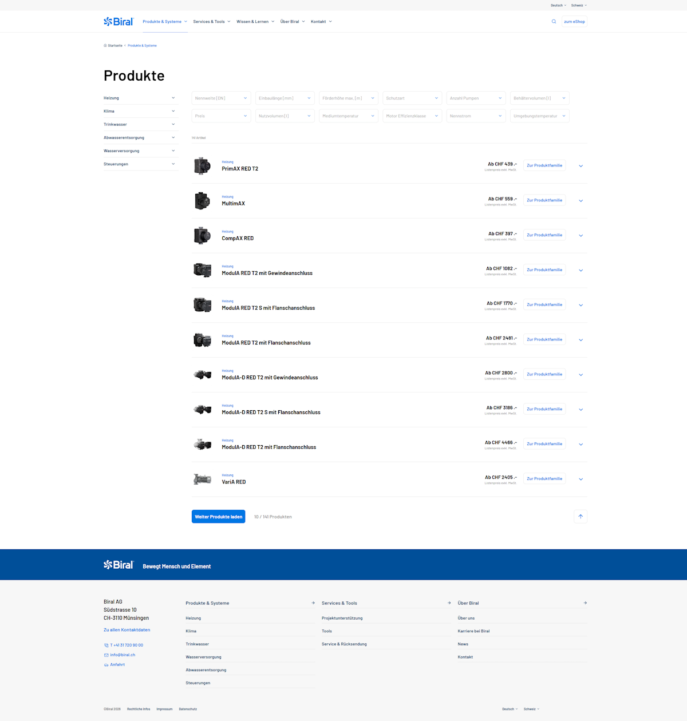Open the Schutzart filter dropdown
The height and width of the screenshot is (721, 687).
pos(412,98)
